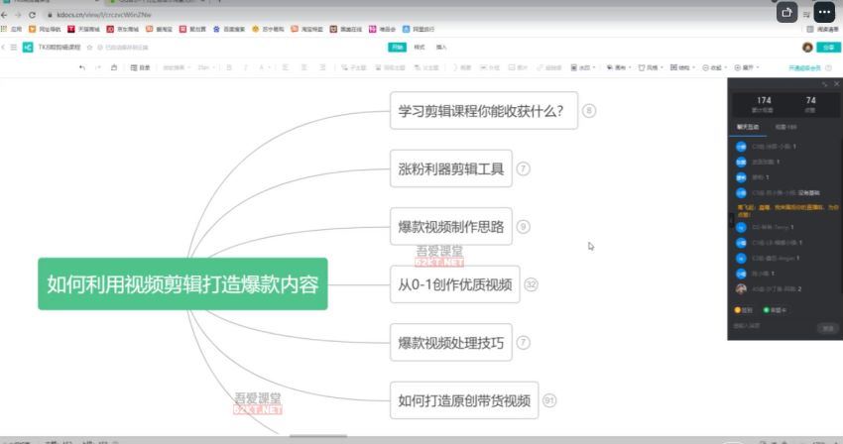Expand the 从0-1创作优质视频 child count badge

531,285
